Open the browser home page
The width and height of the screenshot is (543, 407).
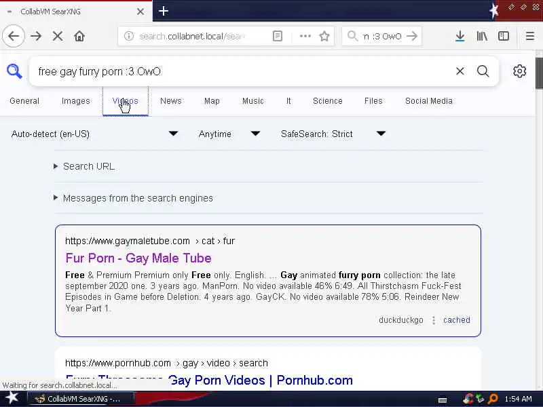(79, 36)
